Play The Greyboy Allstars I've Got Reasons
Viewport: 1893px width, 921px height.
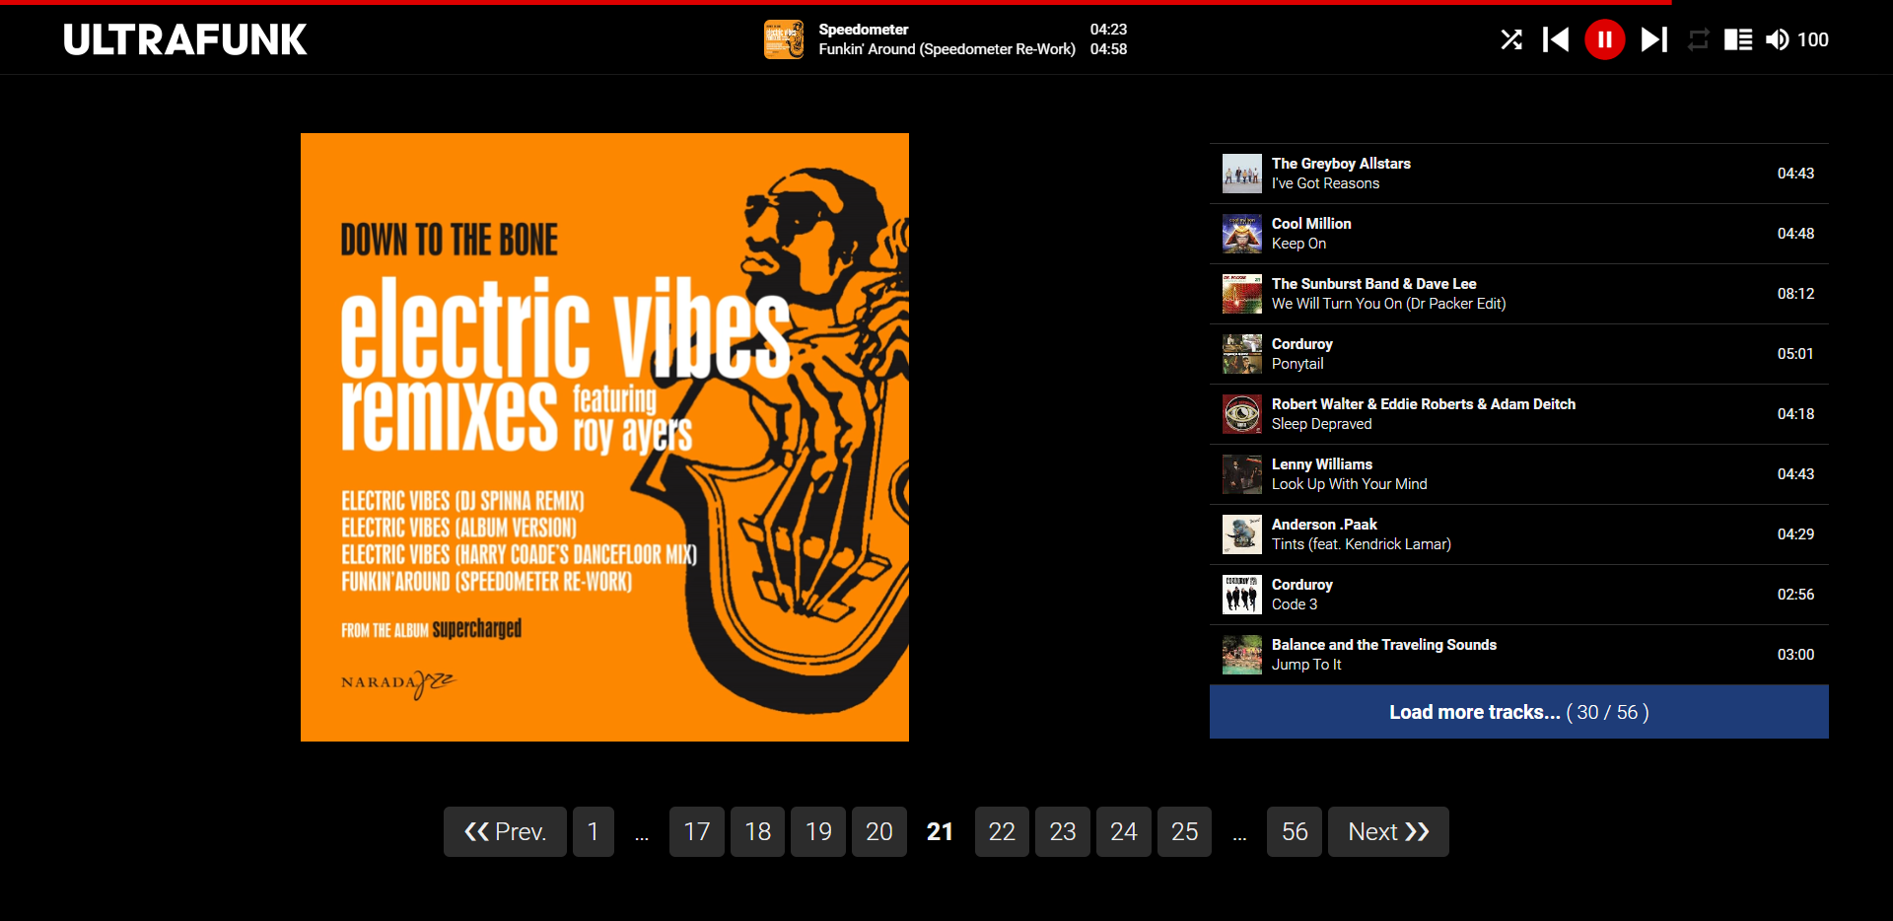click(x=1519, y=174)
